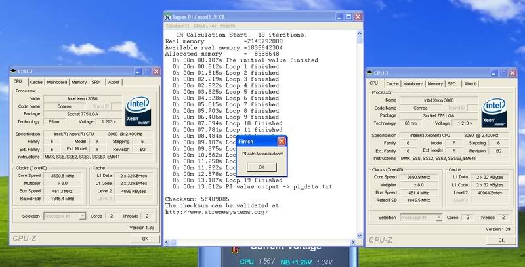Click Core Speed 3690.9 MHz in right CPU-Z
525x267 pixels.
click(419, 177)
